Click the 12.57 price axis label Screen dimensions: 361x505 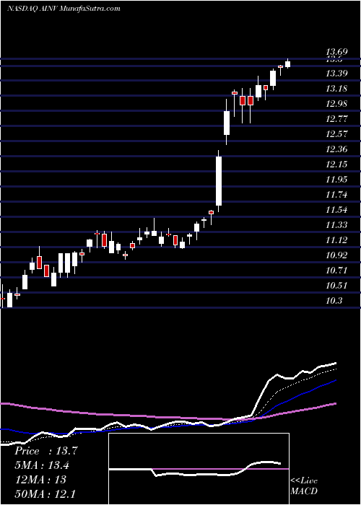pyautogui.click(x=336, y=134)
